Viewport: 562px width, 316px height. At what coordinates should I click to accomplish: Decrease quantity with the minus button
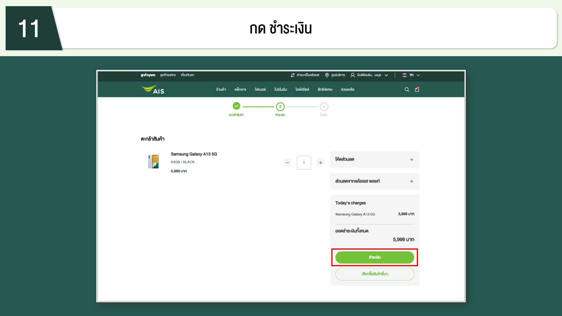pos(287,163)
